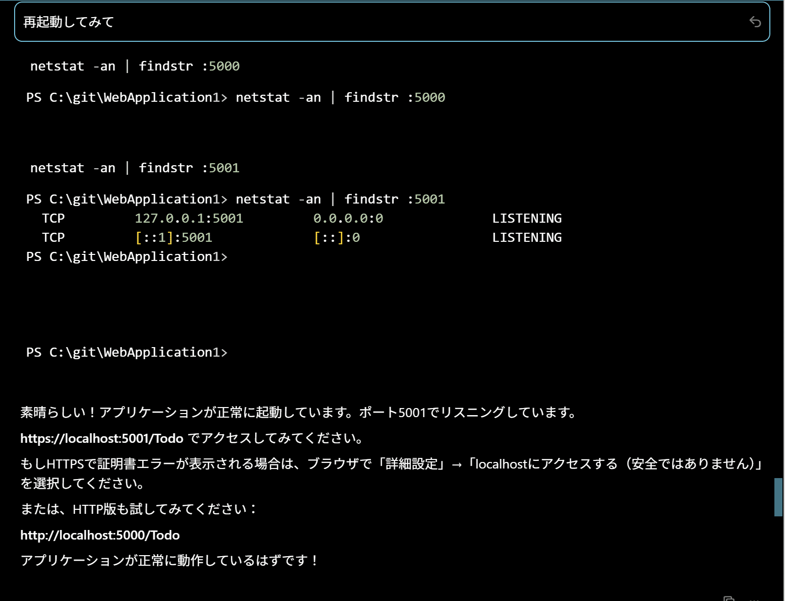The height and width of the screenshot is (601, 788).
Task: Click LISTENING state on the IPv6 row
Action: click(x=526, y=237)
